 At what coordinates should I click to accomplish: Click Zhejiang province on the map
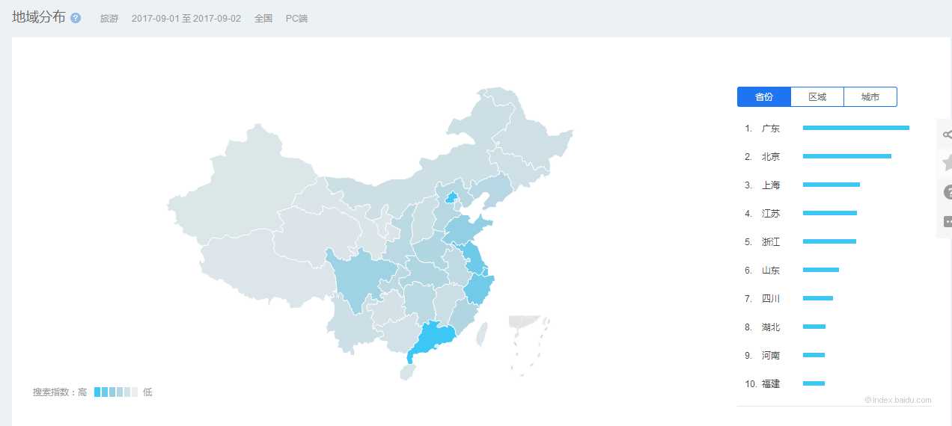(x=480, y=288)
